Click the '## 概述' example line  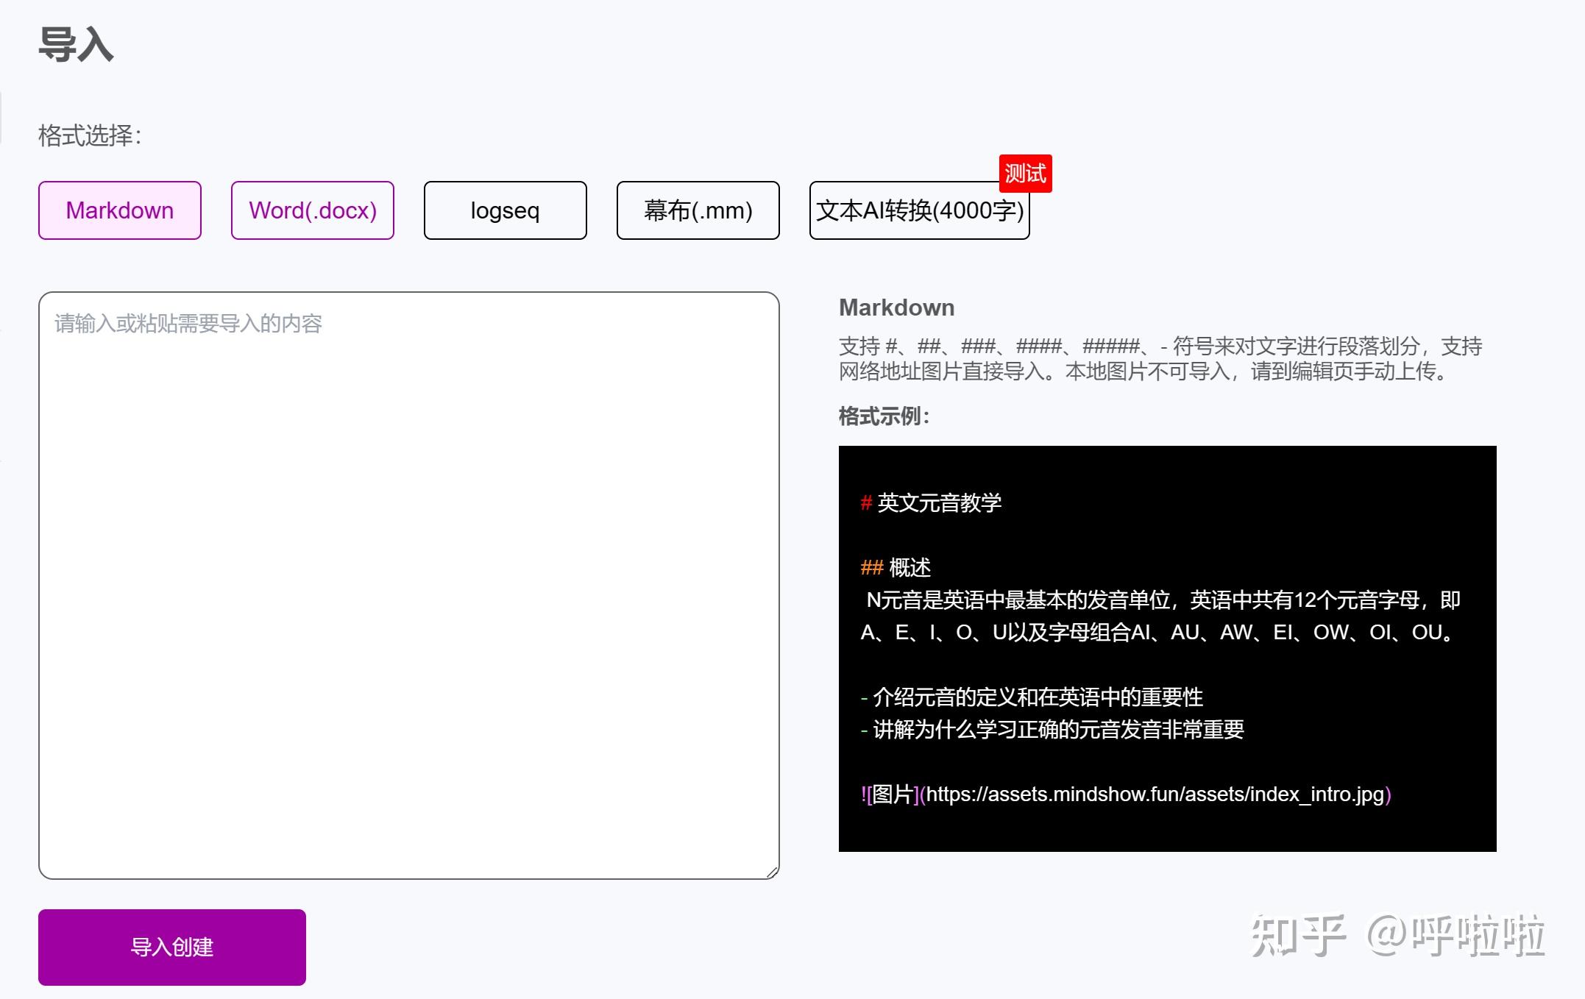896,568
